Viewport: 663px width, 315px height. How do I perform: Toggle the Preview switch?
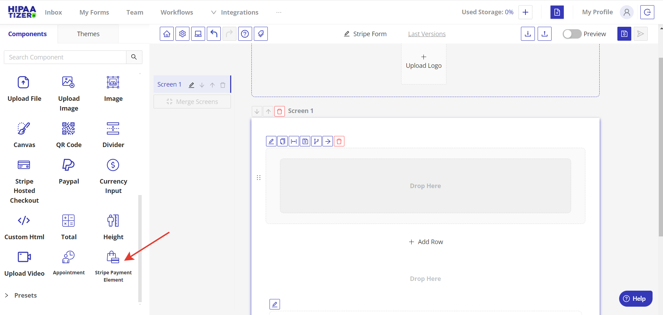point(572,34)
